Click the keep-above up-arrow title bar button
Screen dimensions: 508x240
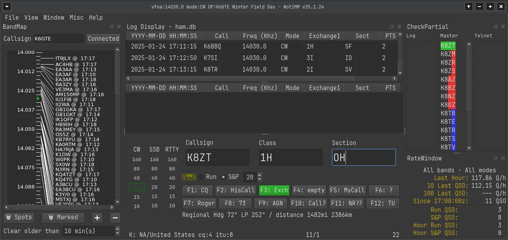click(x=468, y=7)
